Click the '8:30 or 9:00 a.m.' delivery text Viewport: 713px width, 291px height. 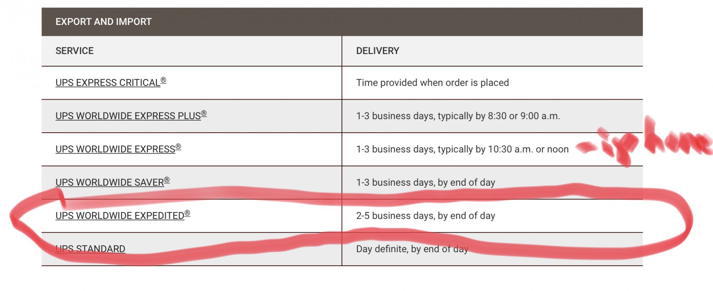524,116
